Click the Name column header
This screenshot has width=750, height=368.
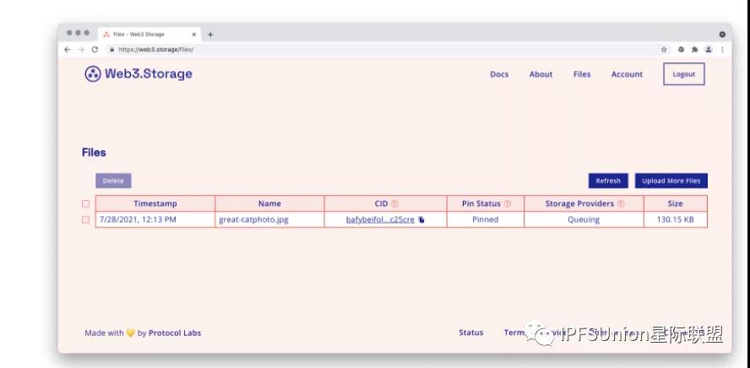(x=269, y=203)
